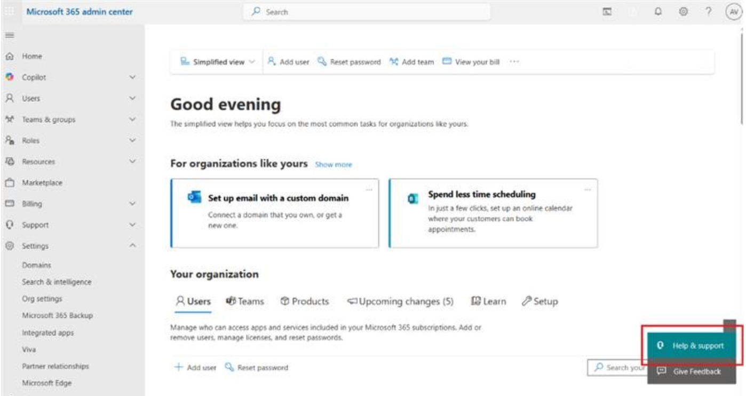Click the Users icon in sidebar
This screenshot has height=396, width=746.
coord(9,99)
